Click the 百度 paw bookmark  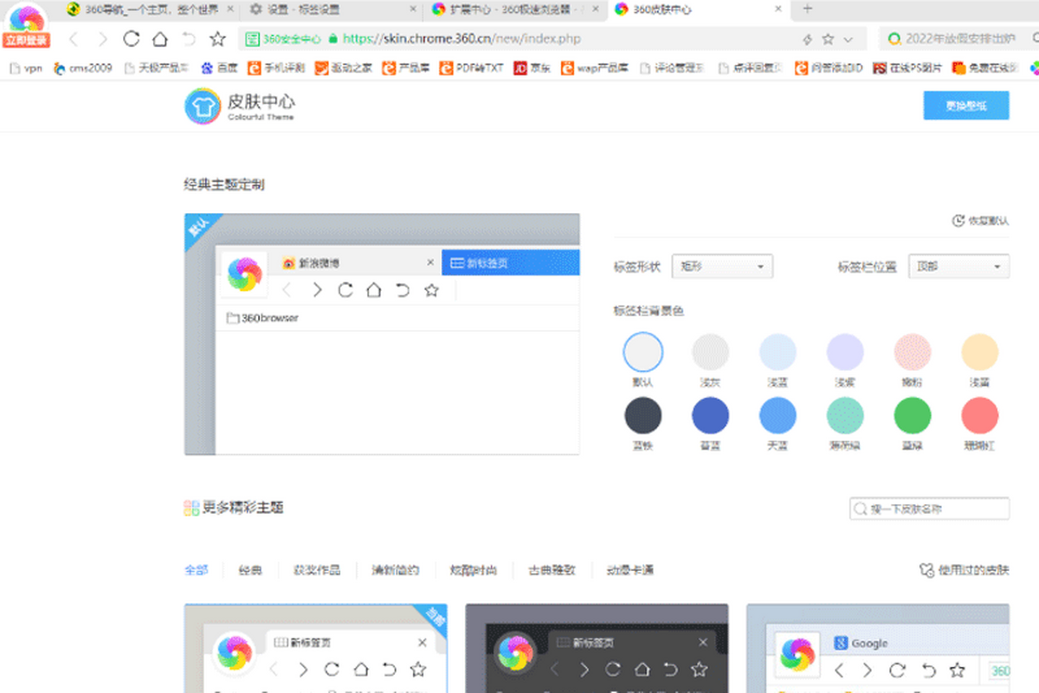pos(207,68)
